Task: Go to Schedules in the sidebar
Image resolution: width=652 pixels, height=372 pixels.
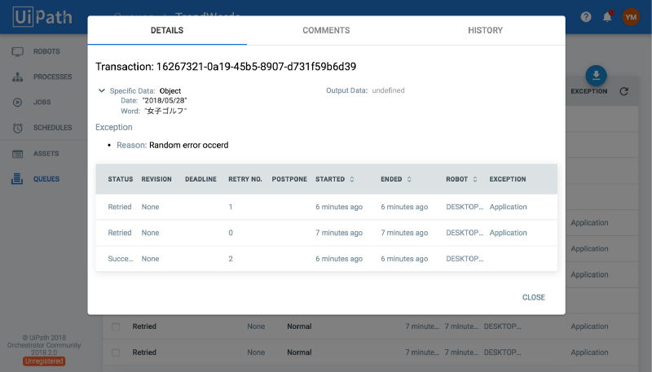Action: (x=52, y=128)
